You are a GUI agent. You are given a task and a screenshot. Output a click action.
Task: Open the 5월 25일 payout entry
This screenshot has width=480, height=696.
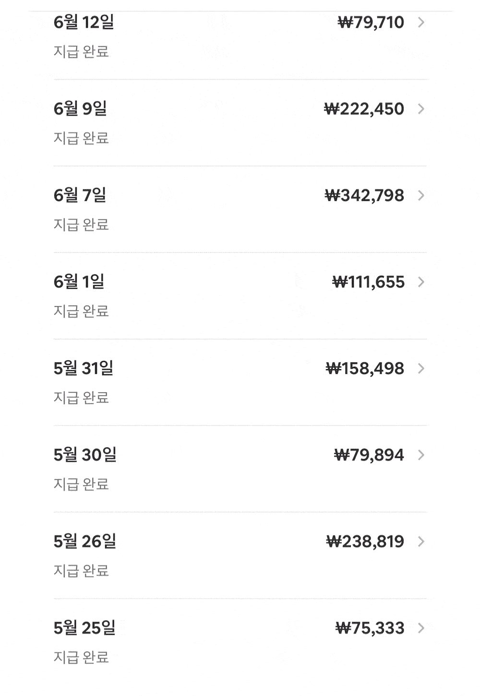(x=84, y=628)
